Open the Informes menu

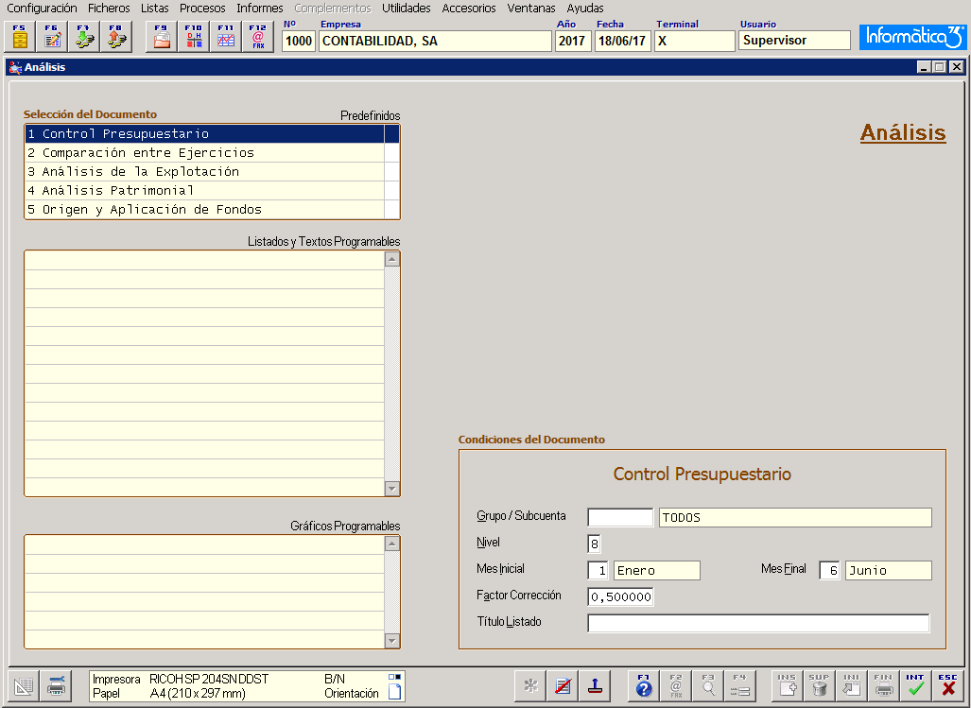(x=259, y=9)
